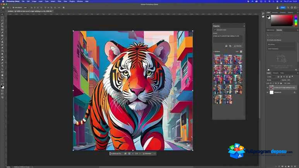
Task: Show next variation in contextual task bar
Action: (140, 154)
